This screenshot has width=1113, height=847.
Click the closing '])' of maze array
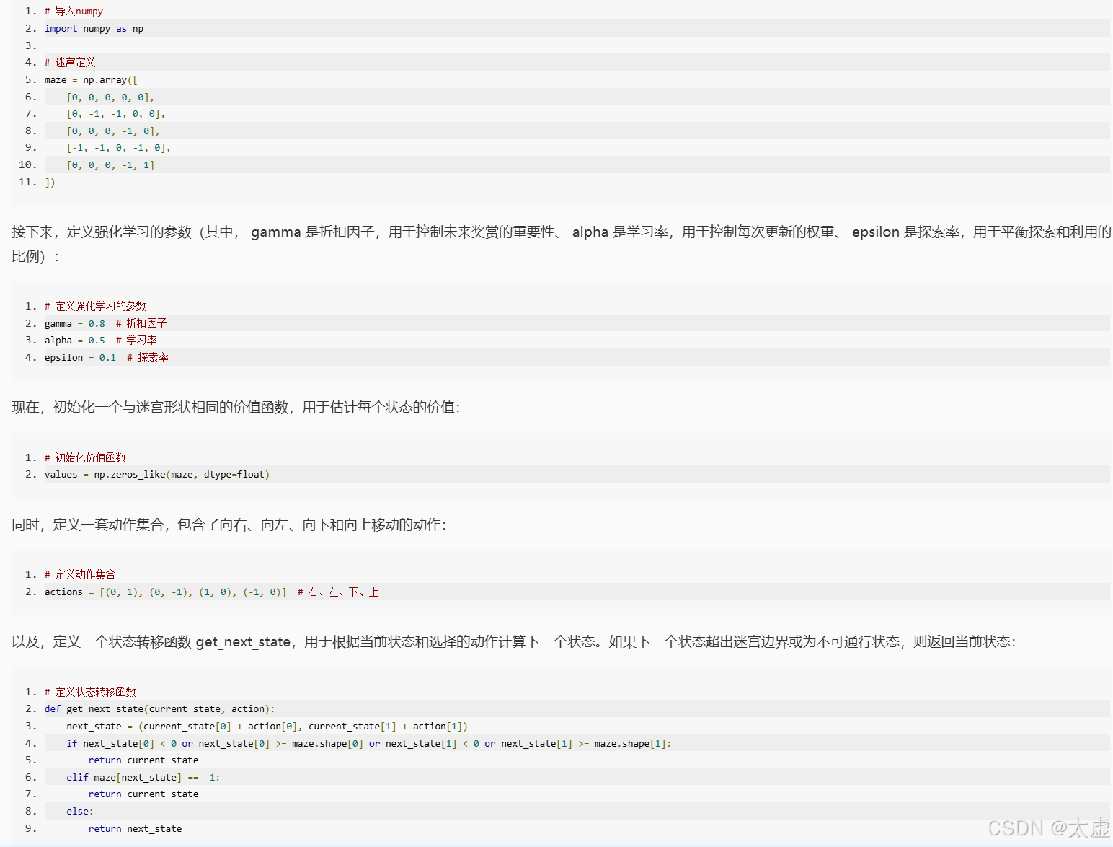click(50, 183)
